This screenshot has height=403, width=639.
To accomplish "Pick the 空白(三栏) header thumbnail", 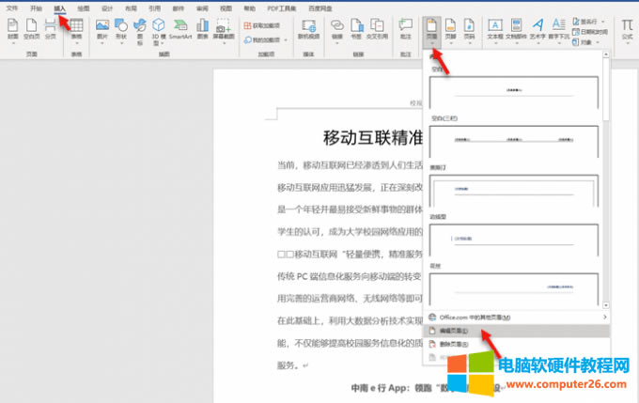I will coord(513,142).
